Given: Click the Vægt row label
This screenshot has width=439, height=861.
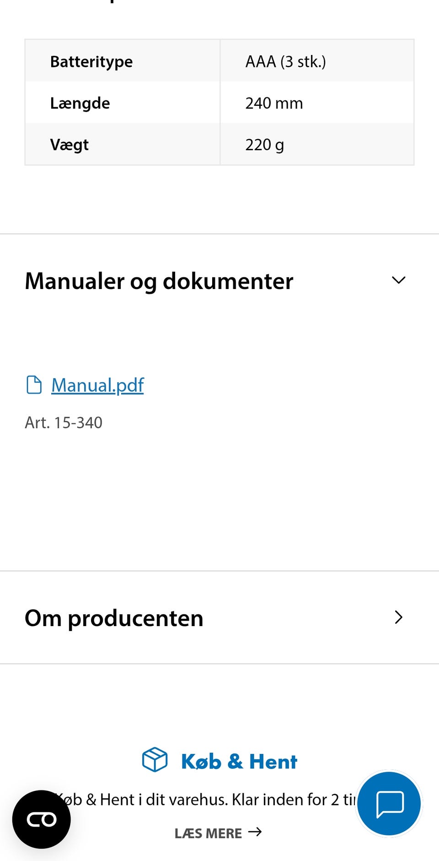Looking at the screenshot, I should [x=70, y=145].
